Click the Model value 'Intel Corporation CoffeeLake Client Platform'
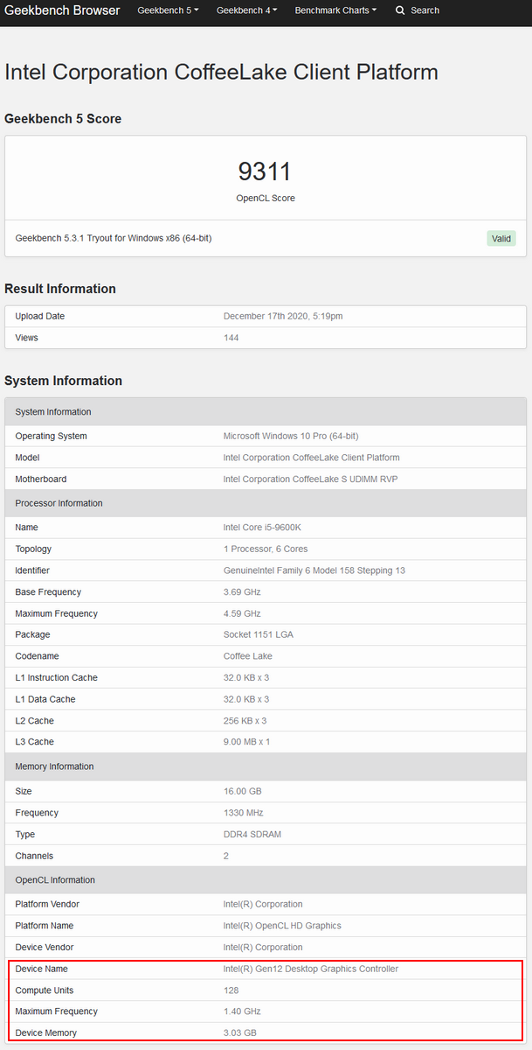 click(x=312, y=458)
